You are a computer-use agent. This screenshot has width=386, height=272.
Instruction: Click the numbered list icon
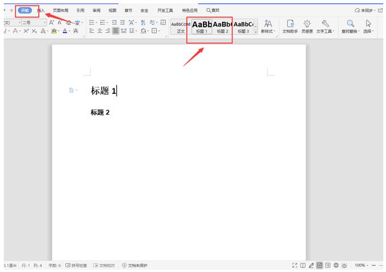102,23
